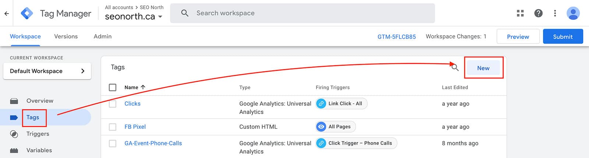This screenshot has width=589, height=158.
Task: Click the Search workspace field
Action: (x=303, y=13)
